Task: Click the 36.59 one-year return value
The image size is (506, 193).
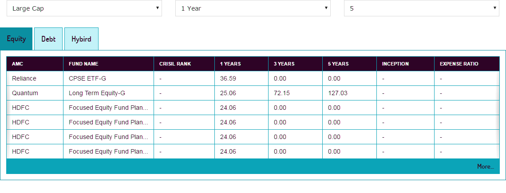Action: point(228,78)
